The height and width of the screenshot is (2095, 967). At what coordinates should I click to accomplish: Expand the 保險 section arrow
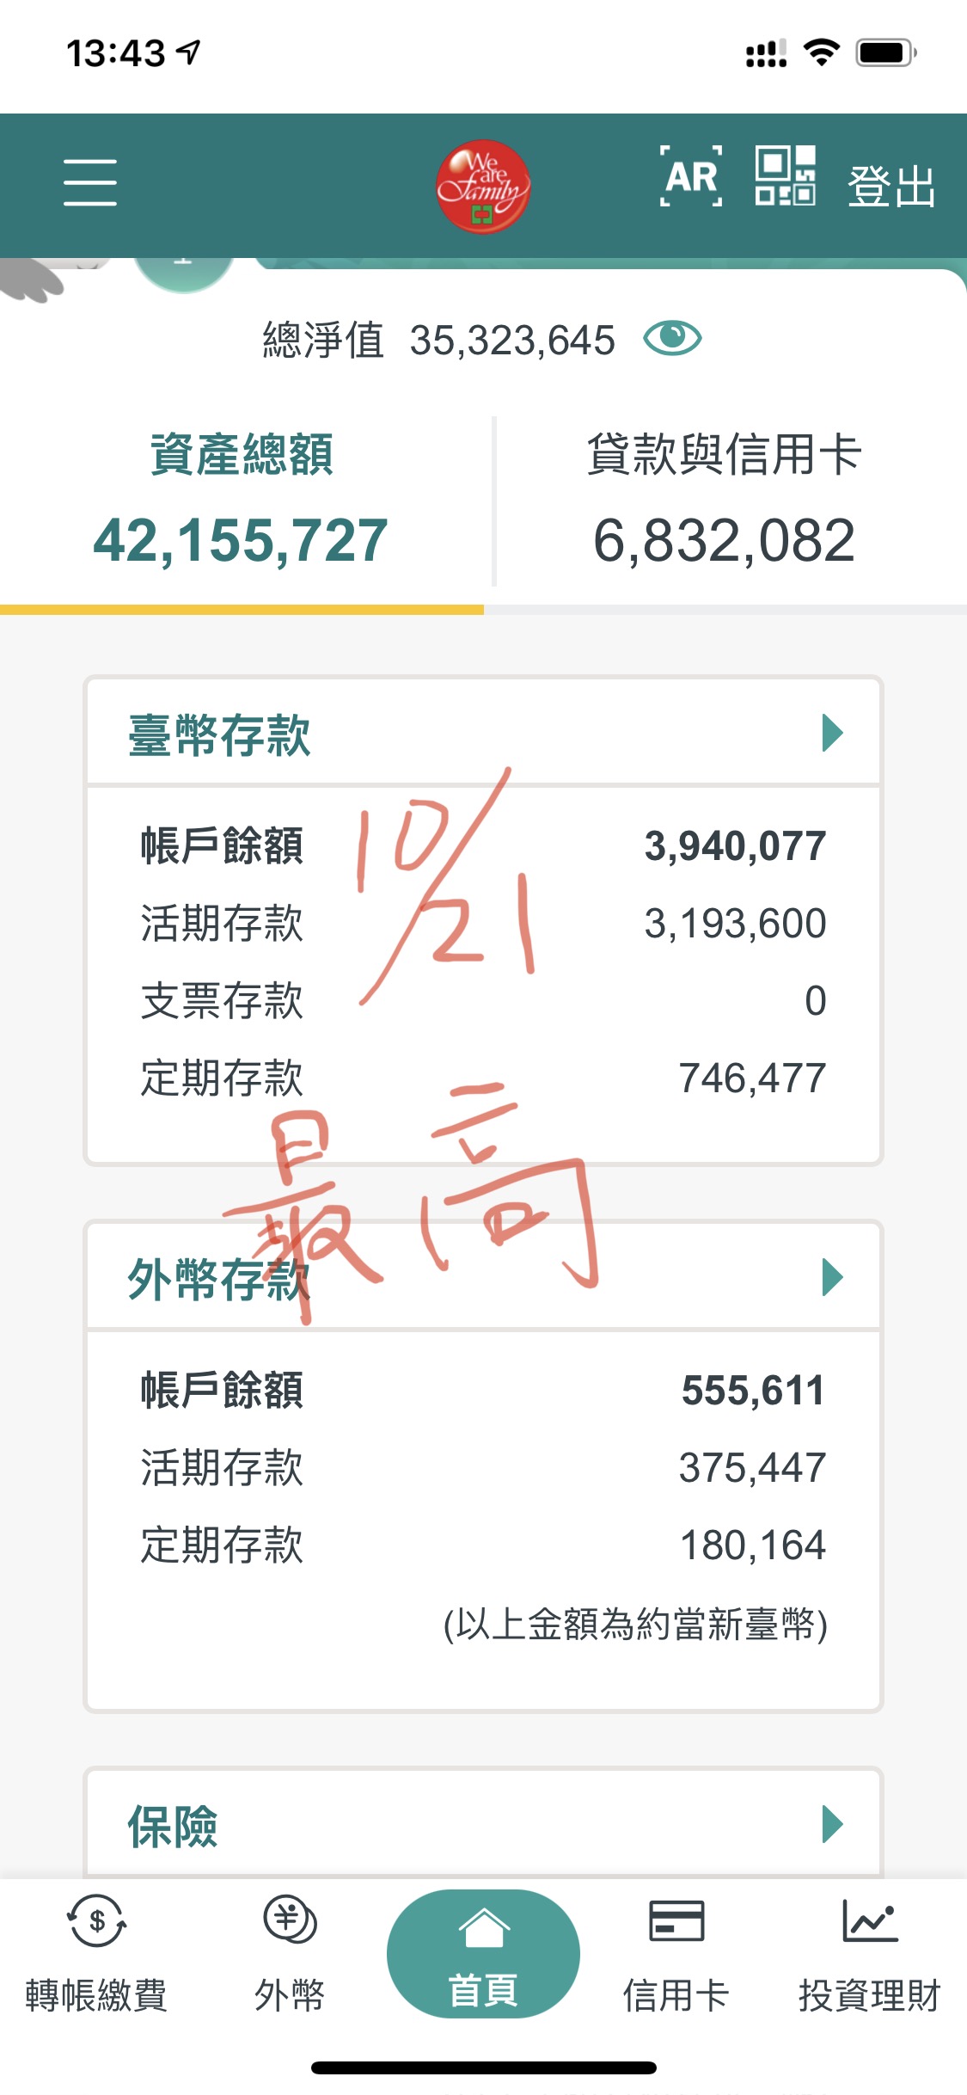coord(831,1824)
